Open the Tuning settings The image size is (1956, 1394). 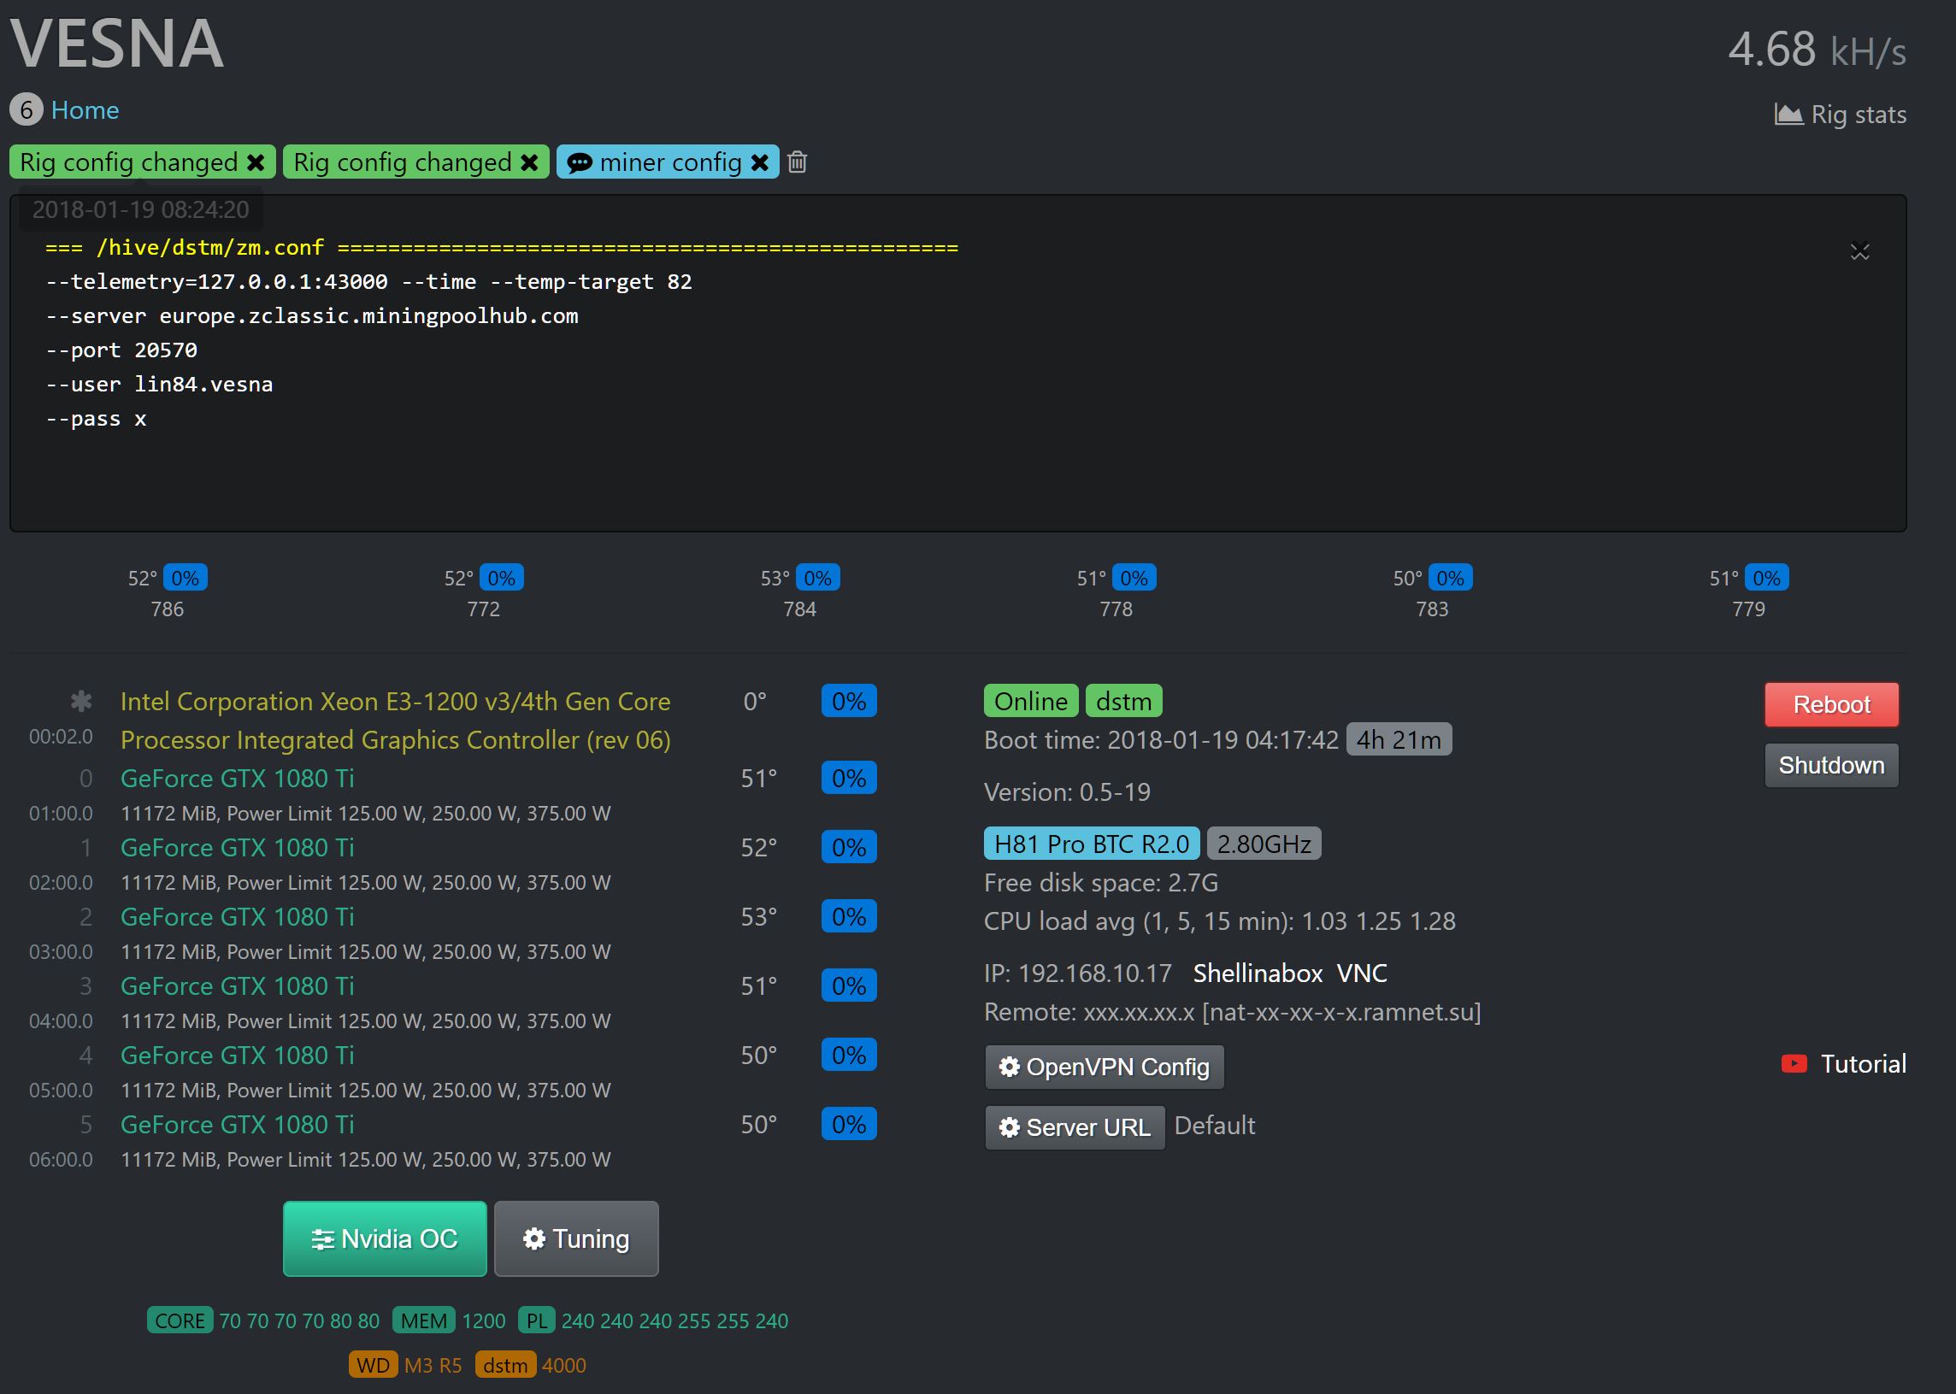point(576,1238)
